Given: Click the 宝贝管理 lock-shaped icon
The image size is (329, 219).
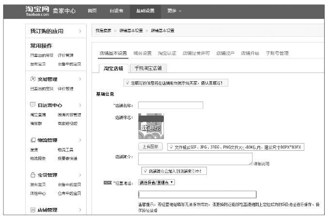Looking at the screenshot, I should pos(32,175).
